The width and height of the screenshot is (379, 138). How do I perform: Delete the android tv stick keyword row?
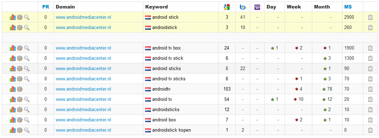(370, 58)
